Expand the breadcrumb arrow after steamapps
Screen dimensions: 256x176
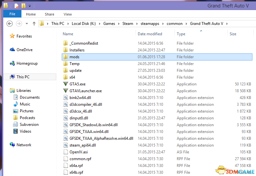pyautogui.click(x=163, y=24)
